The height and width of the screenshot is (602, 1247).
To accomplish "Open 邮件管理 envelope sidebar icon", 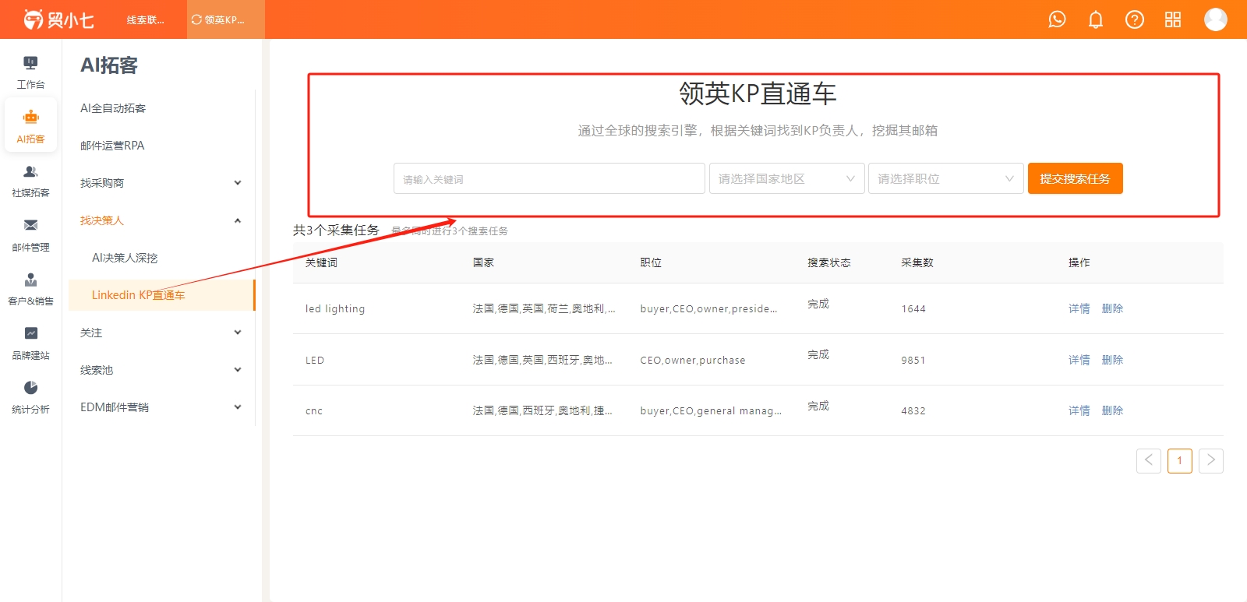I will pyautogui.click(x=30, y=235).
